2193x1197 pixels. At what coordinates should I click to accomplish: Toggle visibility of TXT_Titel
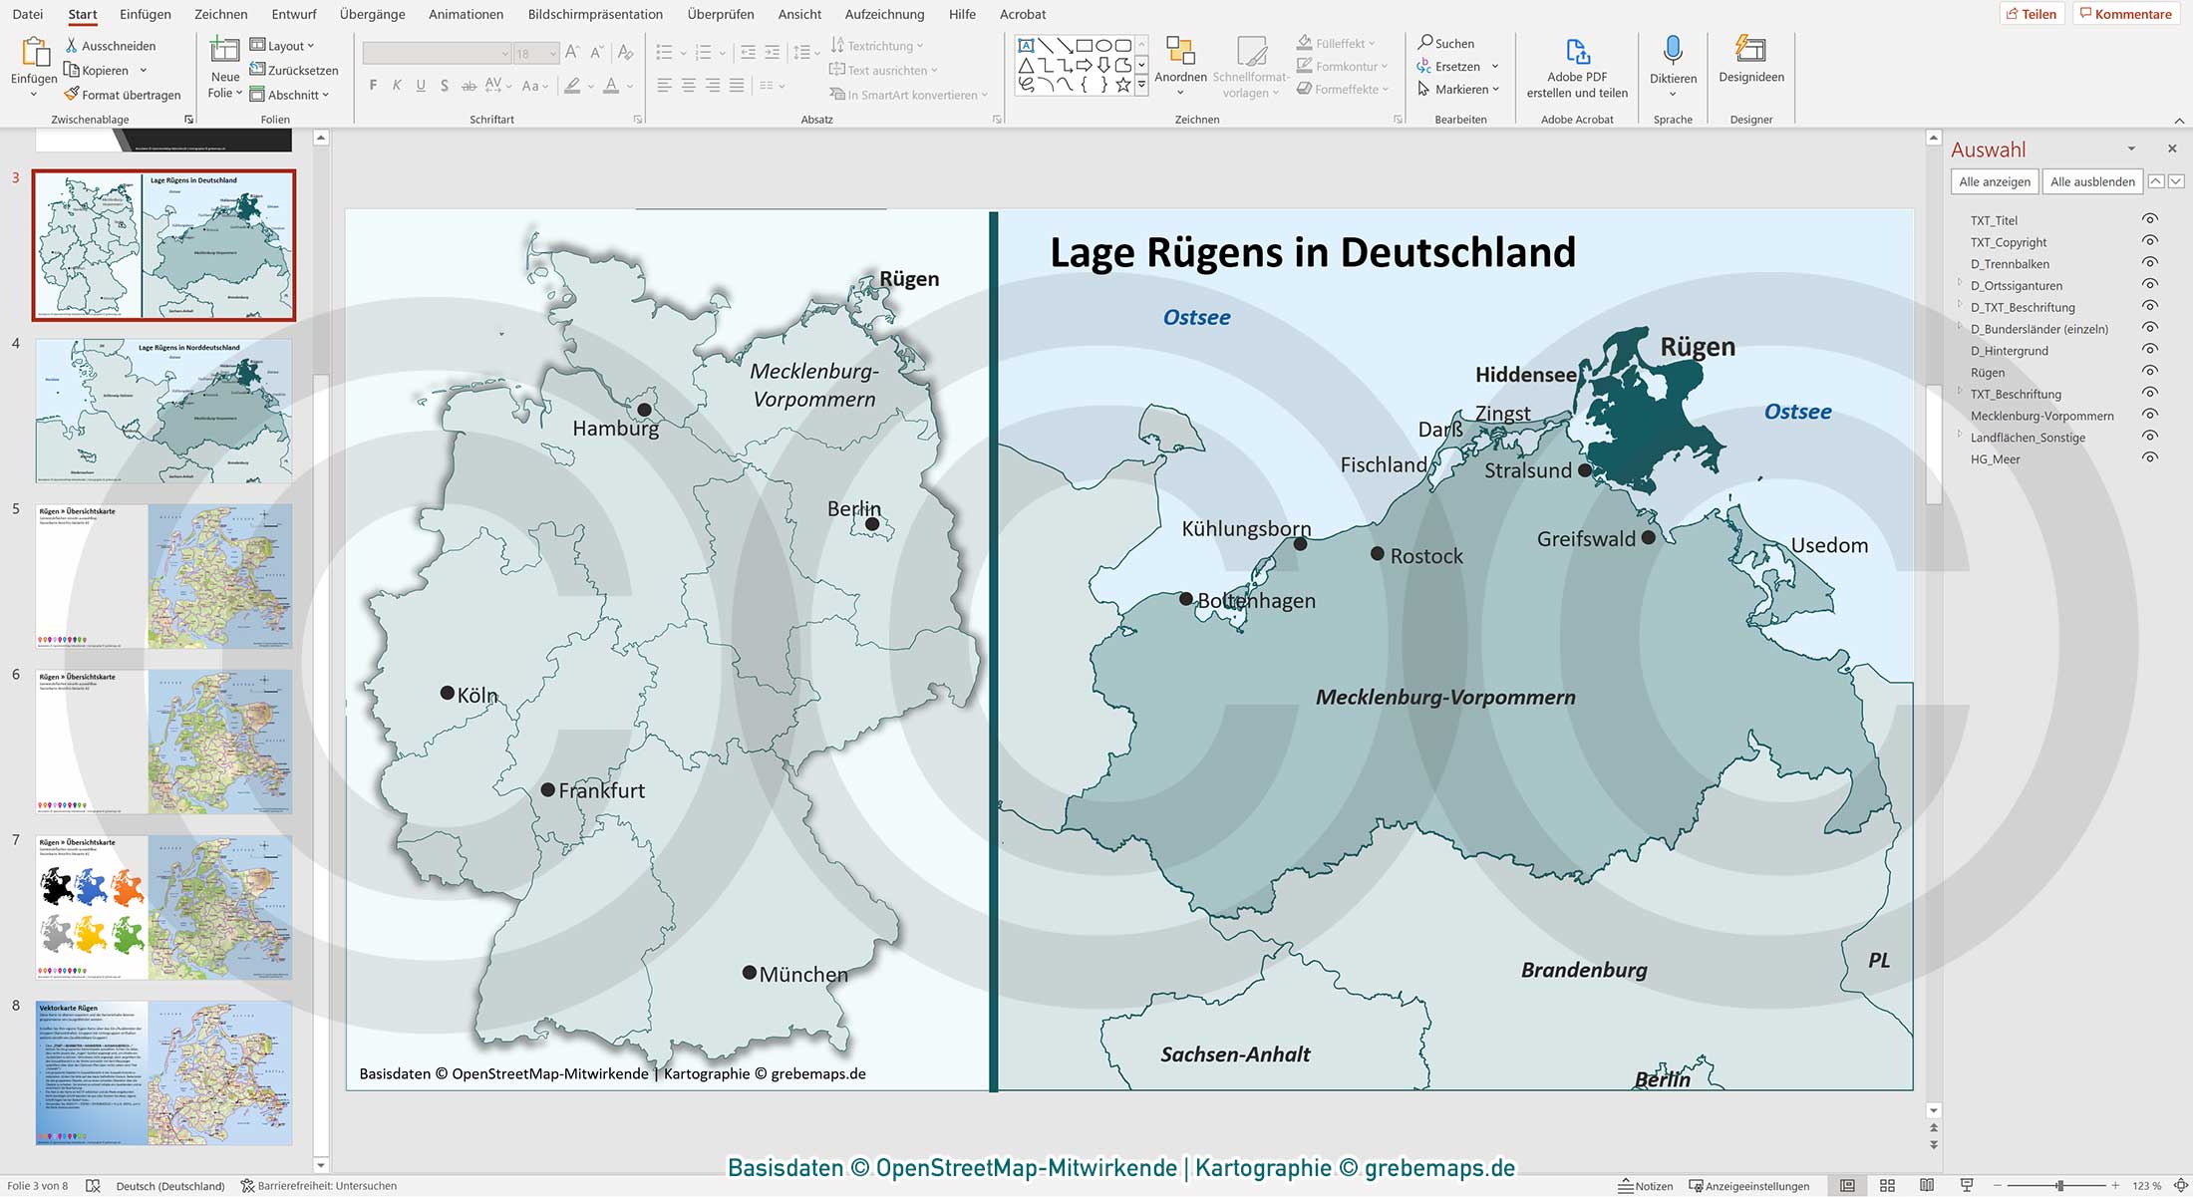click(2150, 220)
